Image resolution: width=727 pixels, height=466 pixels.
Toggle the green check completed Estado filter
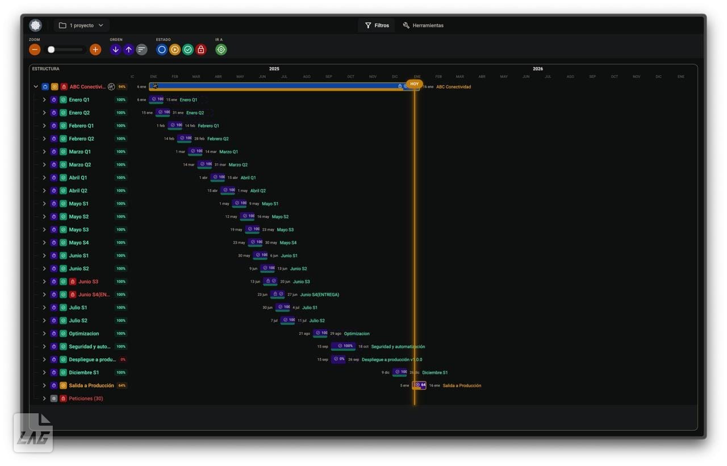point(188,49)
